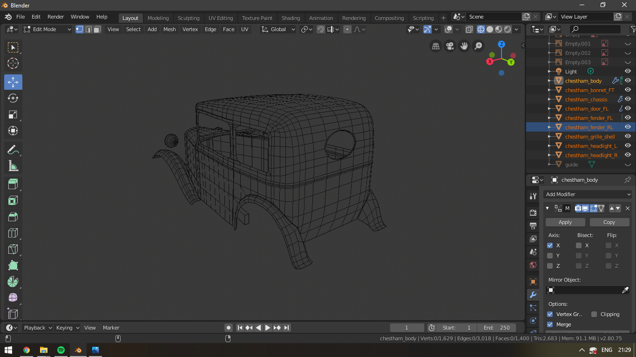Enable the Clipping checkbox

tap(594, 314)
